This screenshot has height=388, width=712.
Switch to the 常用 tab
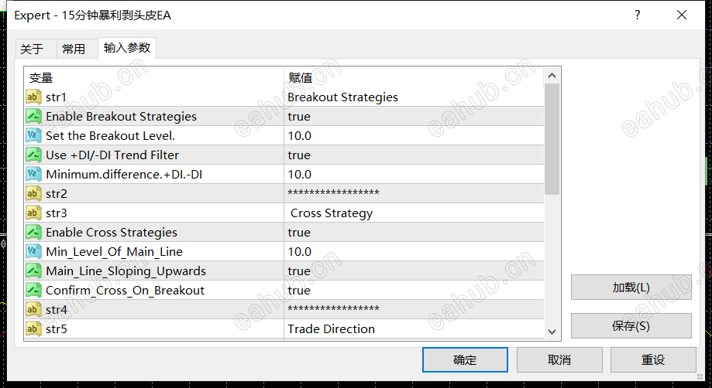(74, 49)
